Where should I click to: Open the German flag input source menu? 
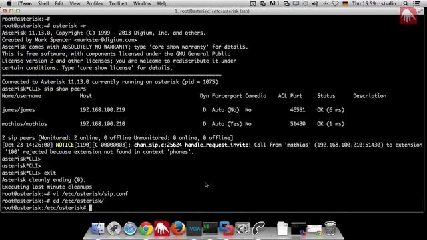pyautogui.click(x=346, y=3)
